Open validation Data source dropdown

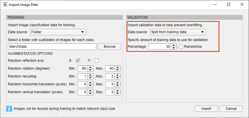pyautogui.click(x=178, y=32)
